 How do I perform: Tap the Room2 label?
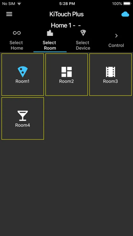[x=66, y=81]
